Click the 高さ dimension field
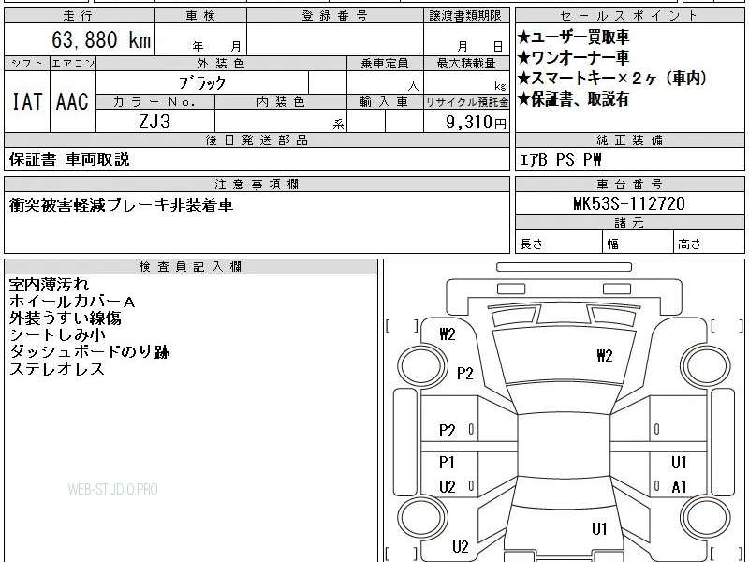This screenshot has width=749, height=562. pyautogui.click(x=710, y=243)
